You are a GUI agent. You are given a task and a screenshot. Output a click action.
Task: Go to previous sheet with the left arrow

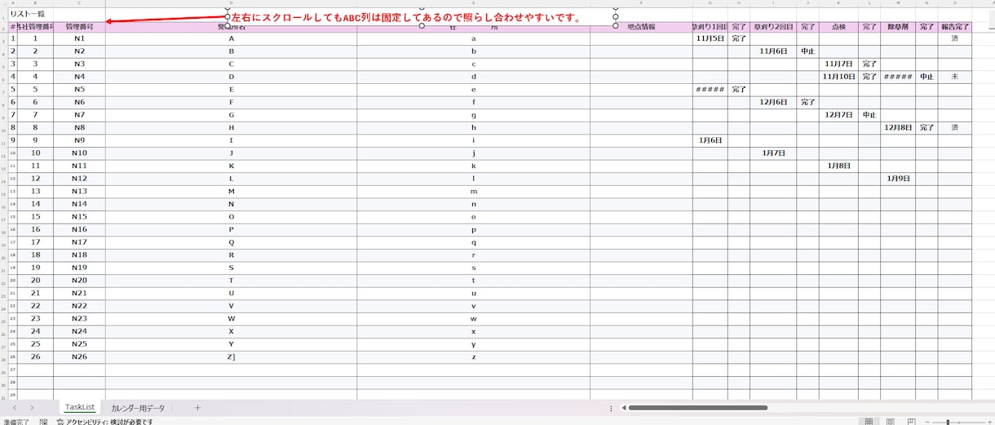[15, 407]
